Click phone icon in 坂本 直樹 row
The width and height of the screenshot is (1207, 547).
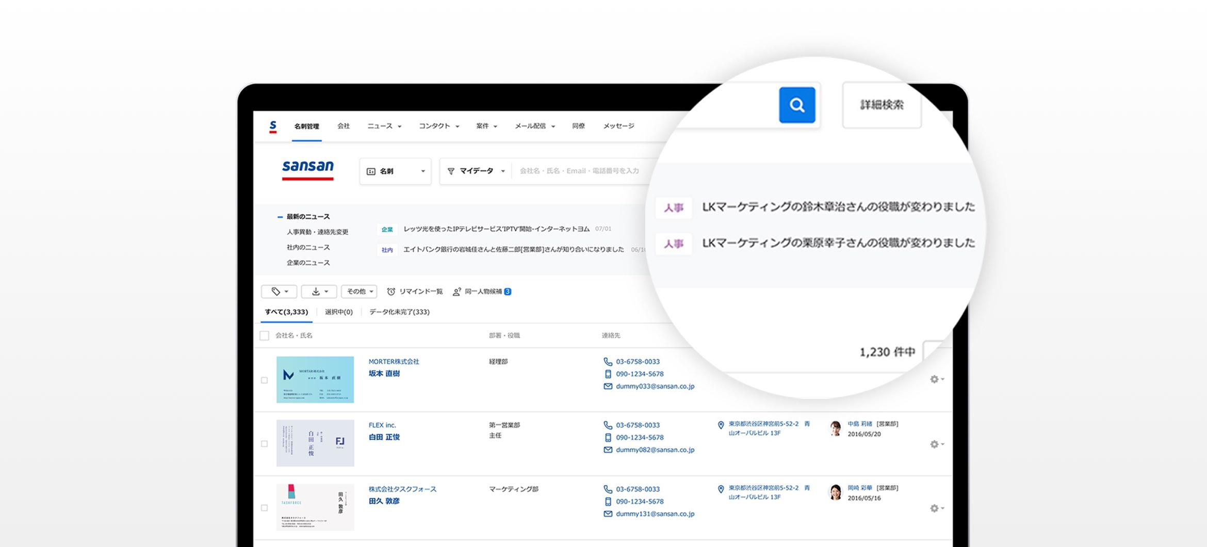pos(608,362)
